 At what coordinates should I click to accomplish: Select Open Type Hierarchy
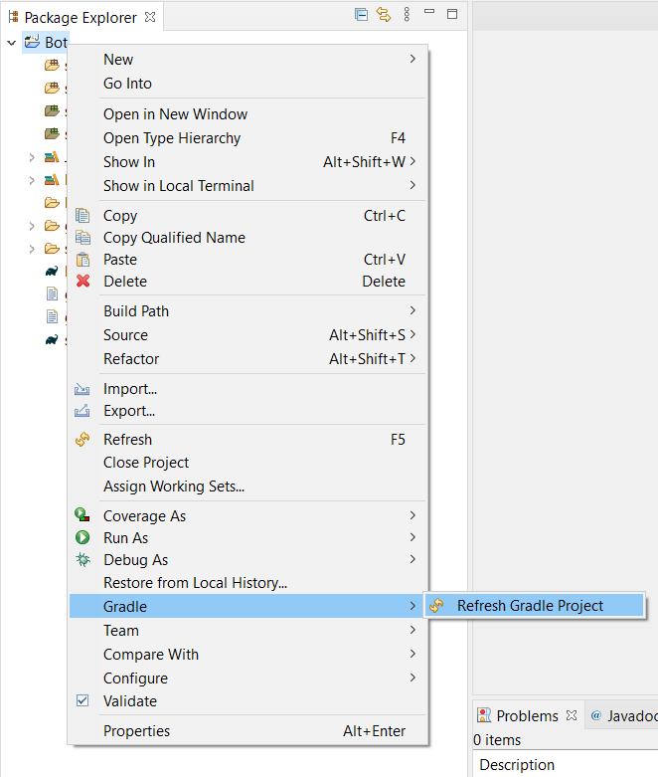[247, 137]
